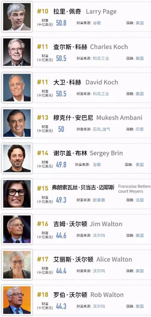The width and height of the screenshot is (151, 317).
Task: Click the 欧莱雅 wealth source link
Action: tap(99, 200)
